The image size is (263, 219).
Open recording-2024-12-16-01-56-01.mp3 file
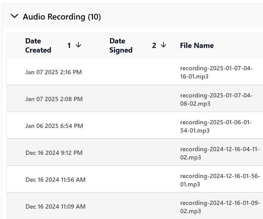[x=220, y=180]
